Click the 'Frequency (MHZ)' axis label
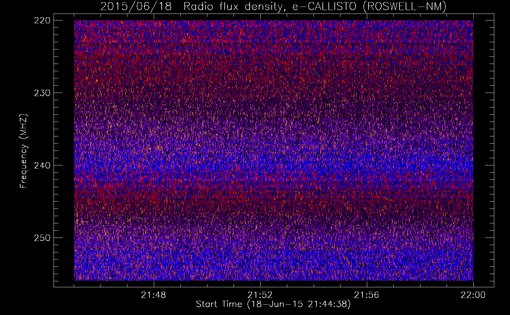Screen dimensions: 510x315 [x=24, y=151]
